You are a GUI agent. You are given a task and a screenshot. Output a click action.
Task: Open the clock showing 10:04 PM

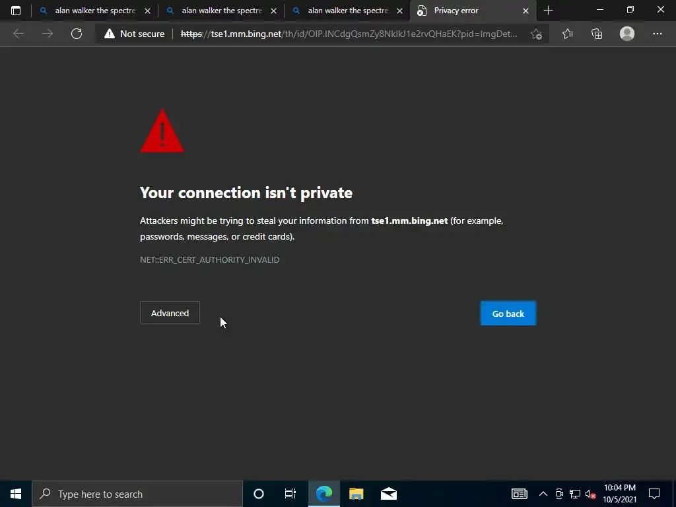tap(619, 494)
